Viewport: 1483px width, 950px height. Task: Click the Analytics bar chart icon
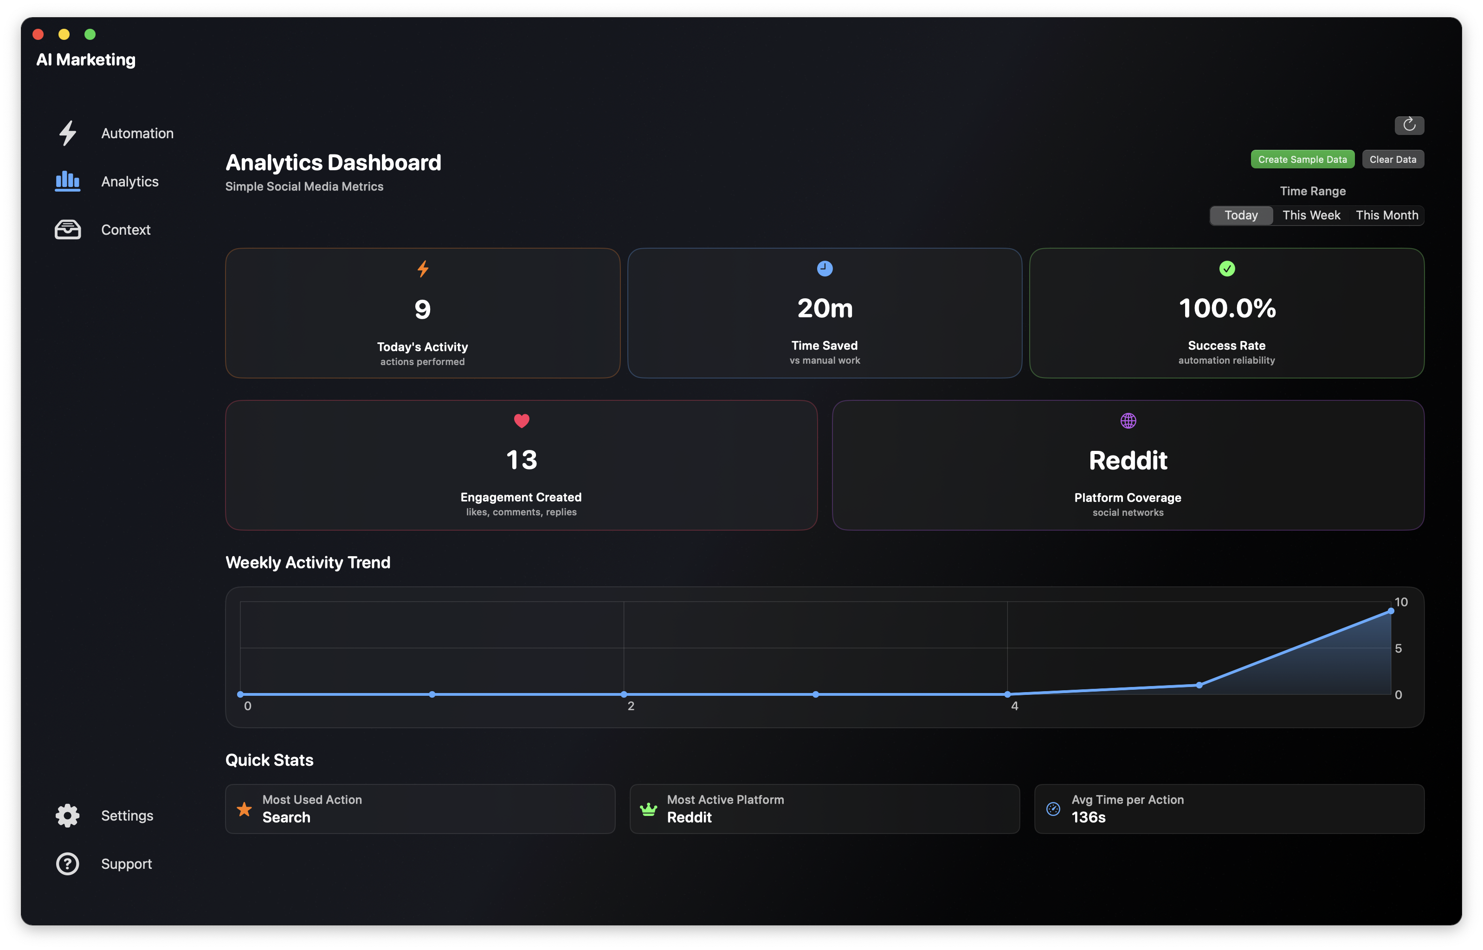pyautogui.click(x=67, y=181)
